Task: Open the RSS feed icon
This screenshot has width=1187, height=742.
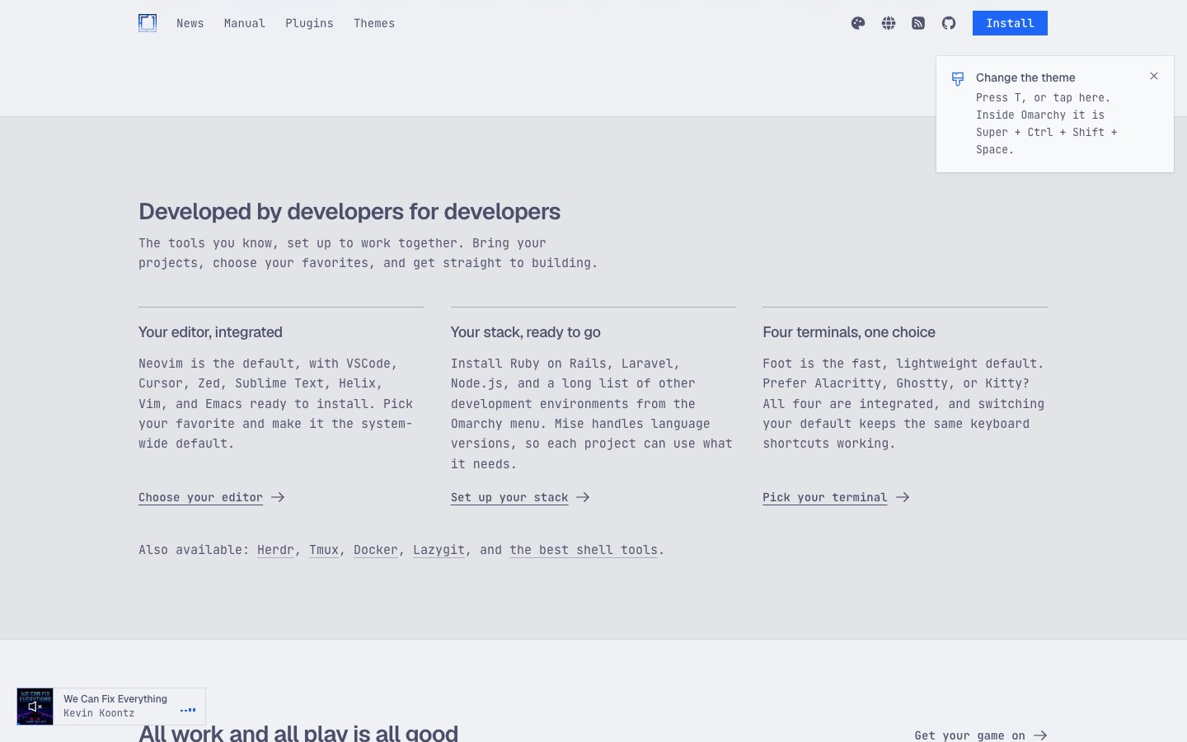Action: pyautogui.click(x=918, y=23)
